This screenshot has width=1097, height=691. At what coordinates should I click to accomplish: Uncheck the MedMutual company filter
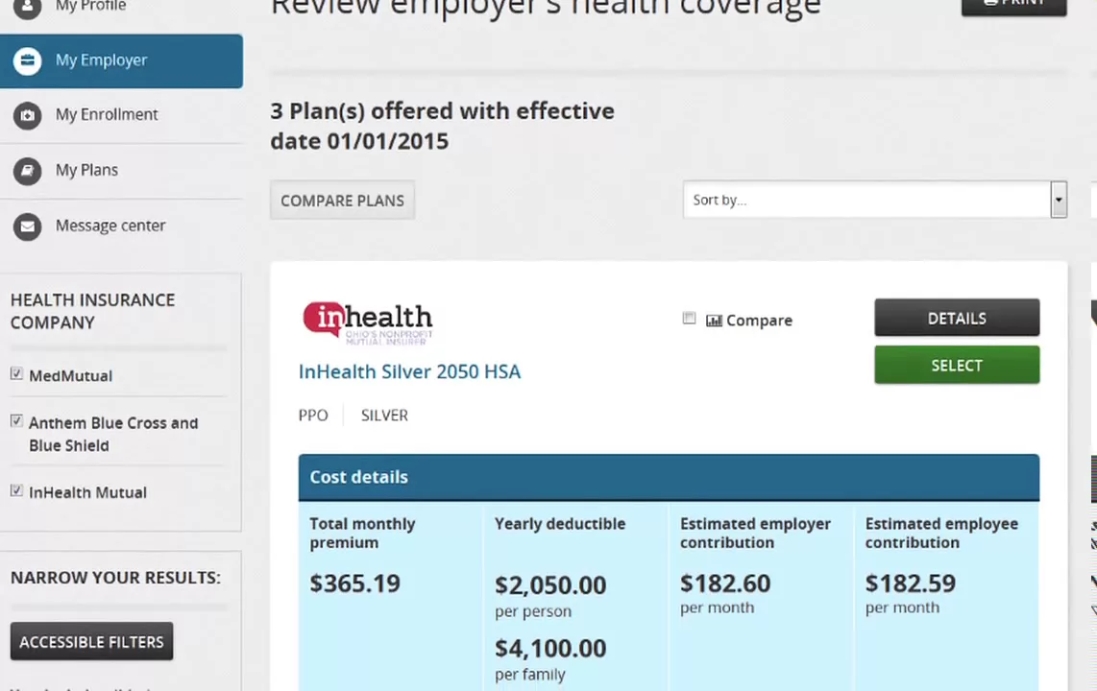(x=16, y=373)
